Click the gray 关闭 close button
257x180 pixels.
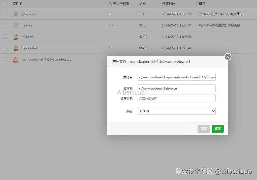(x=203, y=129)
